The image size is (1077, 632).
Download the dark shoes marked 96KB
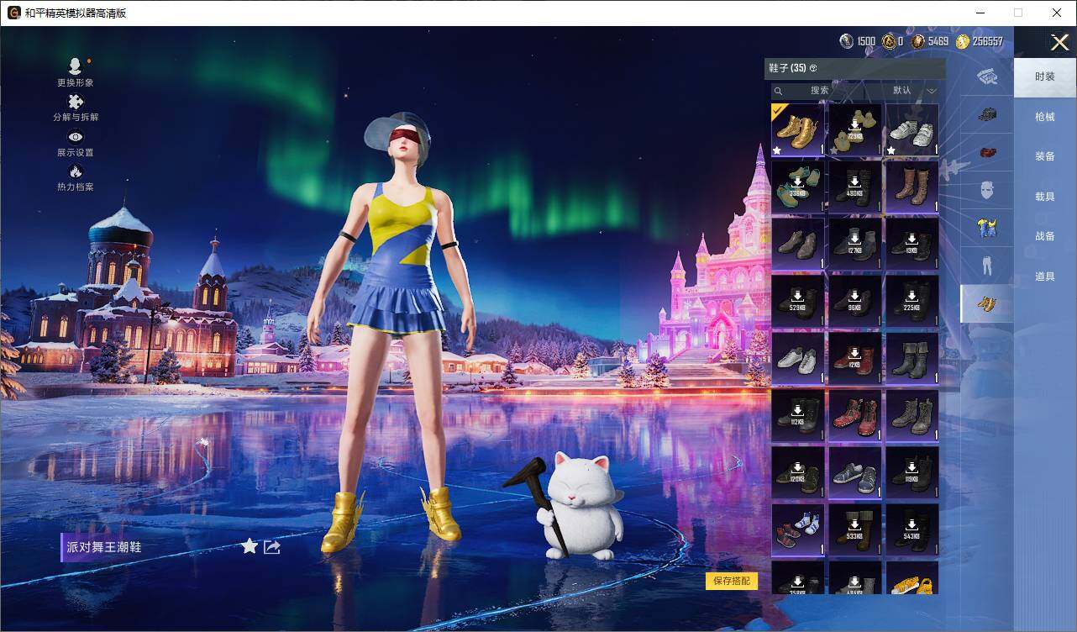pos(855,302)
